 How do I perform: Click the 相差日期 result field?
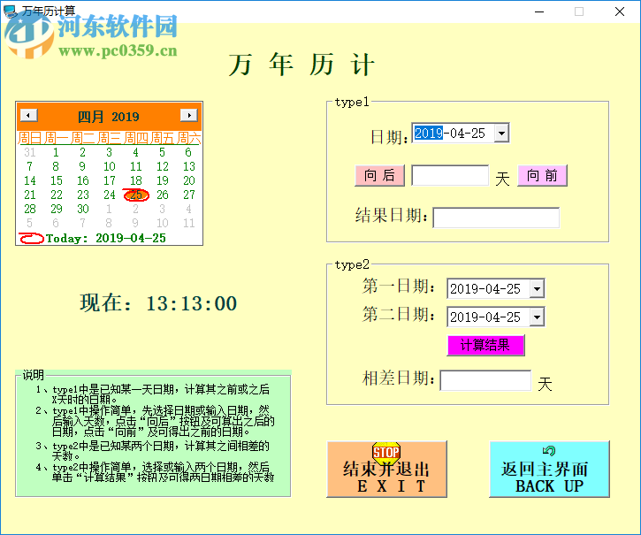pyautogui.click(x=485, y=380)
